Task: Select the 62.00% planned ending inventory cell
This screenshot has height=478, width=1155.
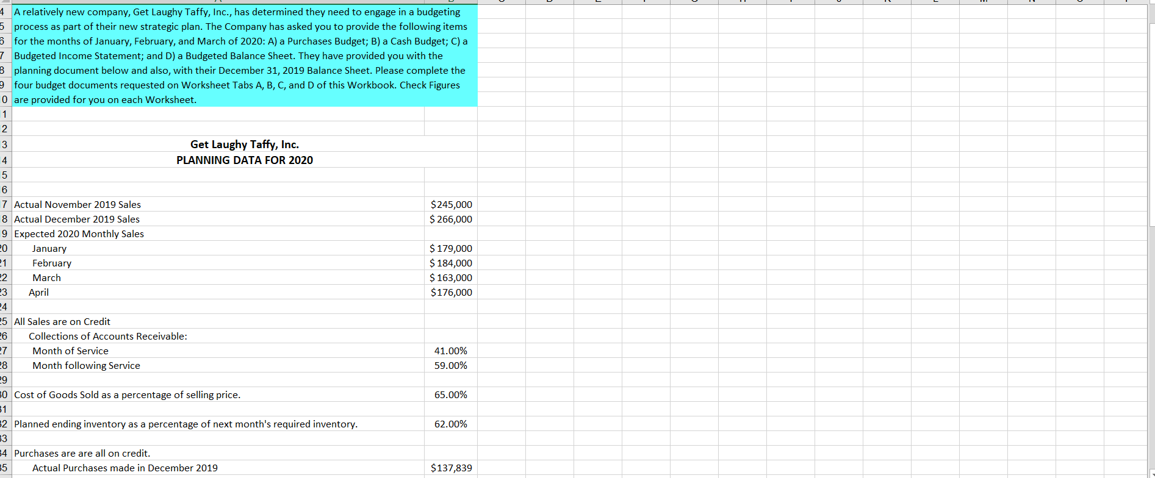Action: pos(451,424)
